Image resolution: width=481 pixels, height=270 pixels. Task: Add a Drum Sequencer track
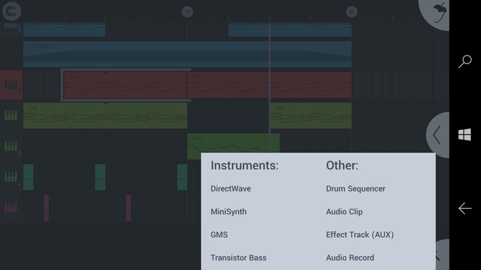355,188
